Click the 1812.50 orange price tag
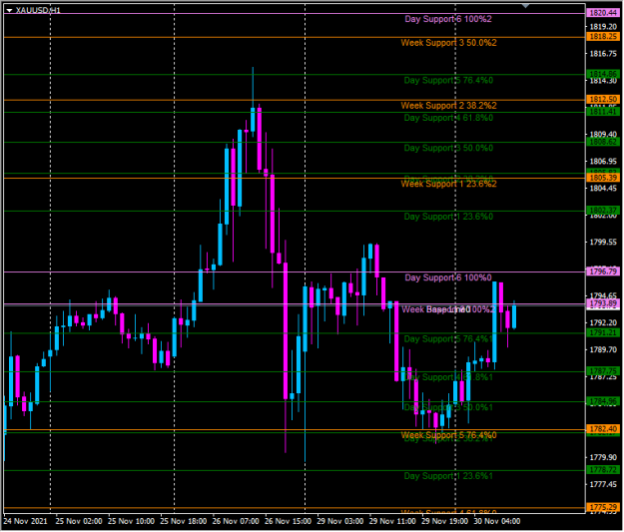Image resolution: width=624 pixels, height=532 pixels. pos(603,99)
